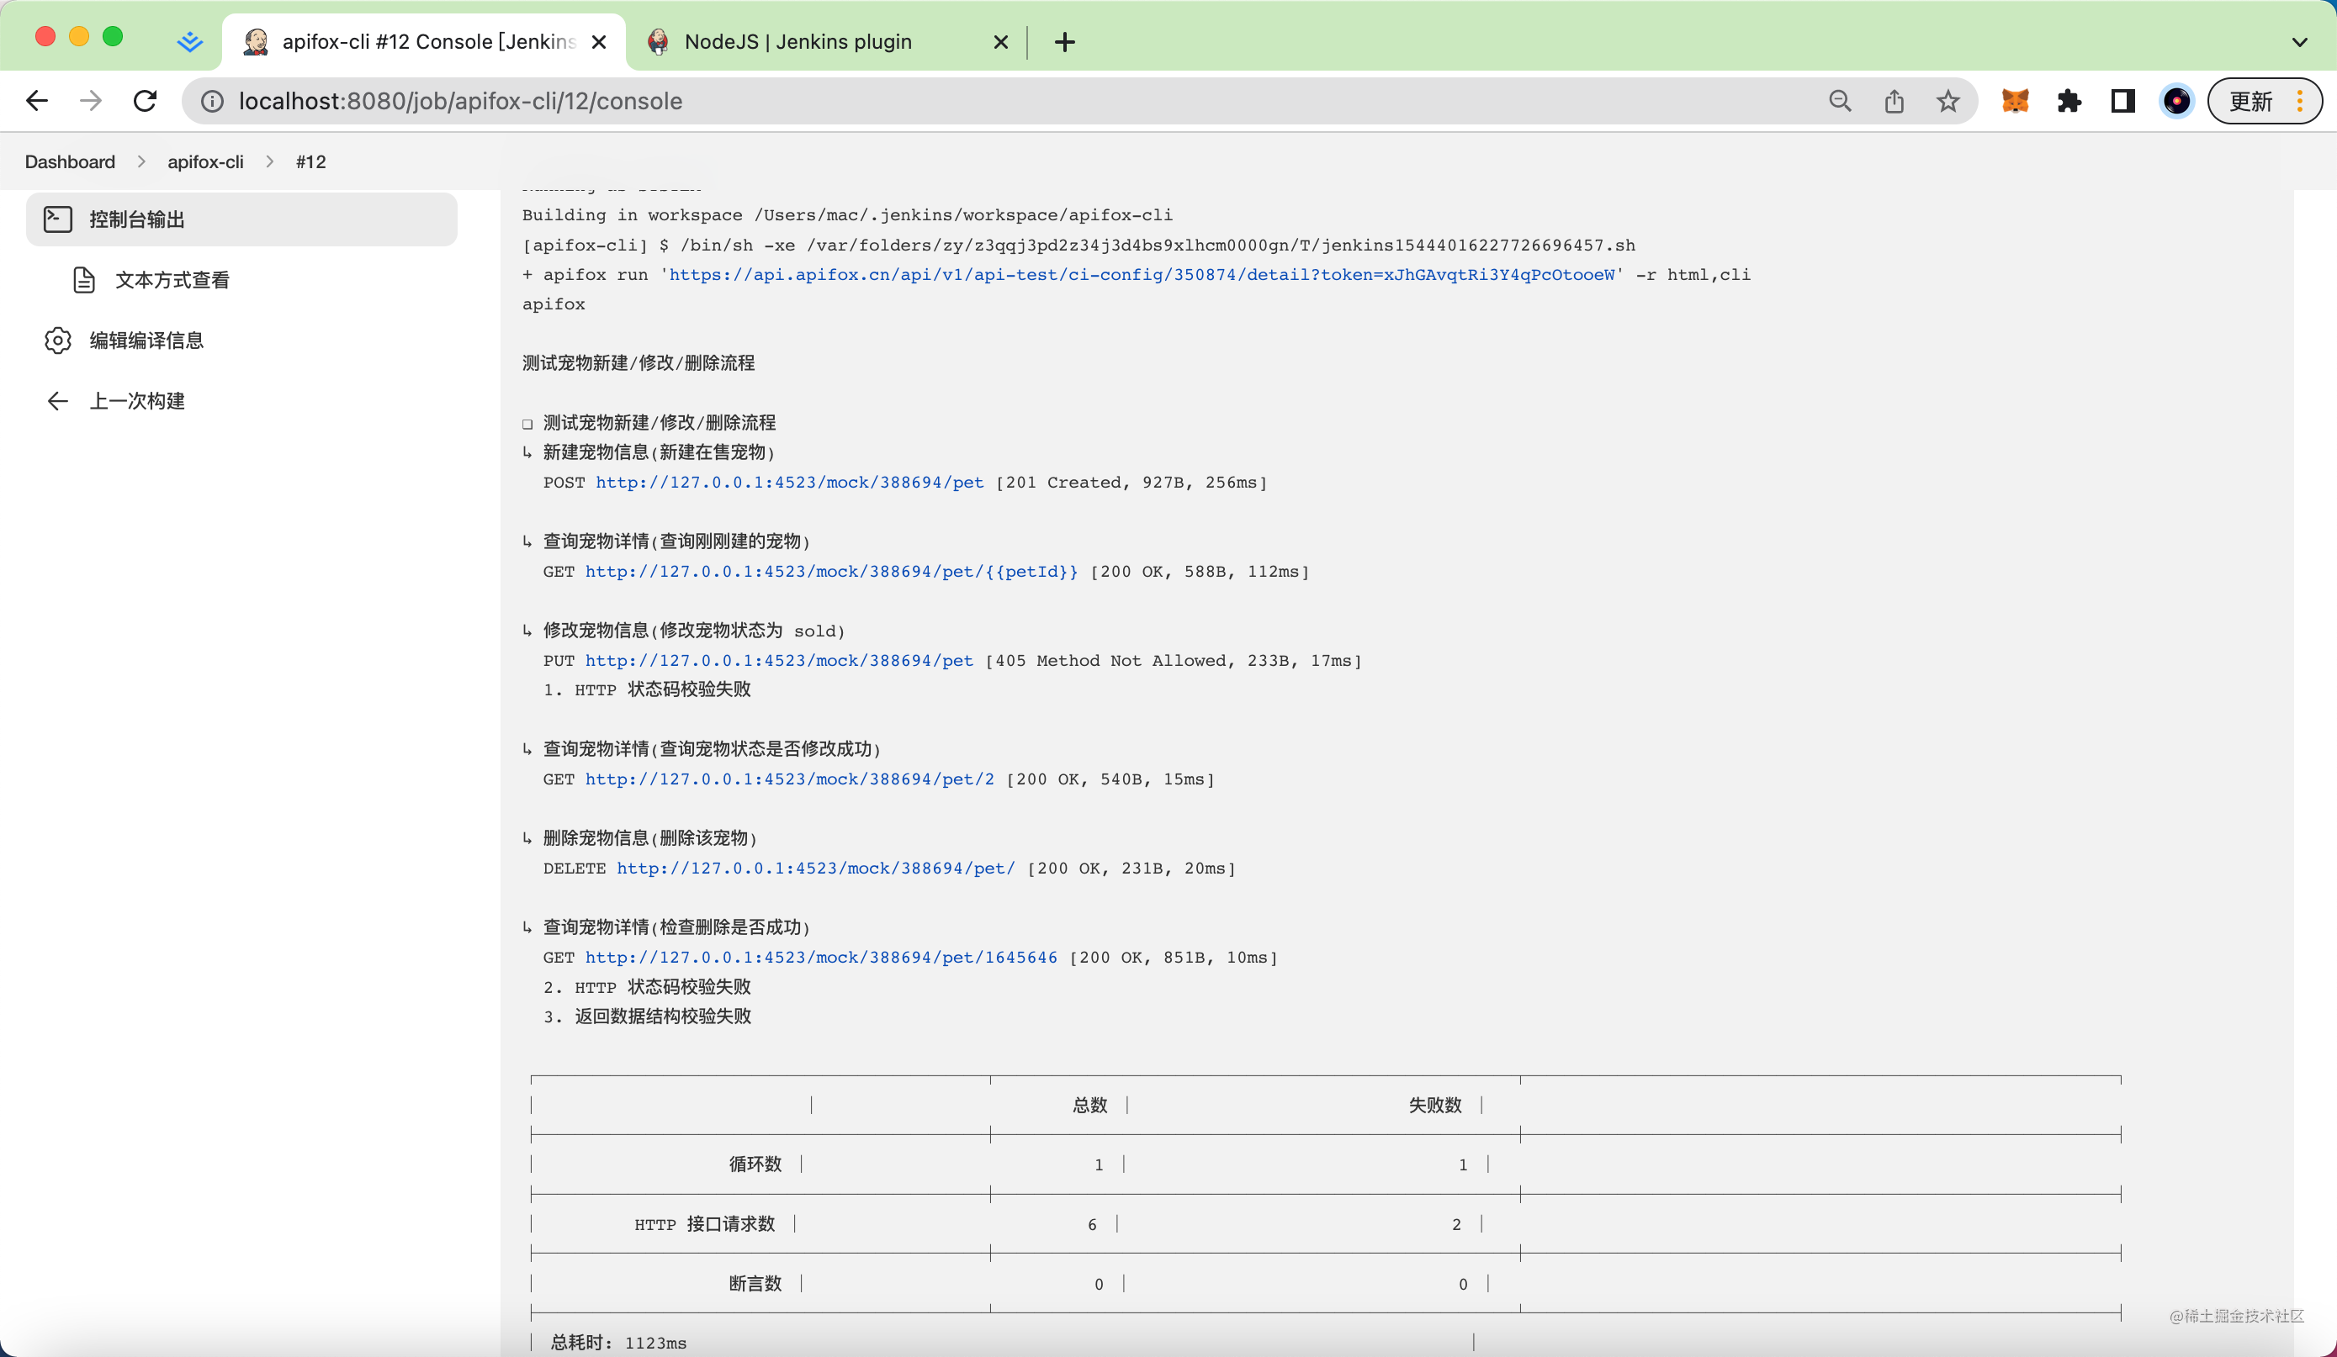Screen dimensions: 2337x1357
Task: Open 文本方式查看 sidebar item
Action: click(172, 280)
